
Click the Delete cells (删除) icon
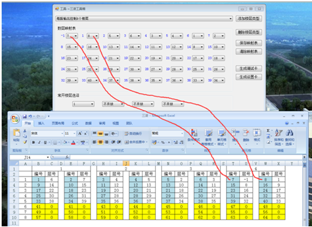coord(246,133)
